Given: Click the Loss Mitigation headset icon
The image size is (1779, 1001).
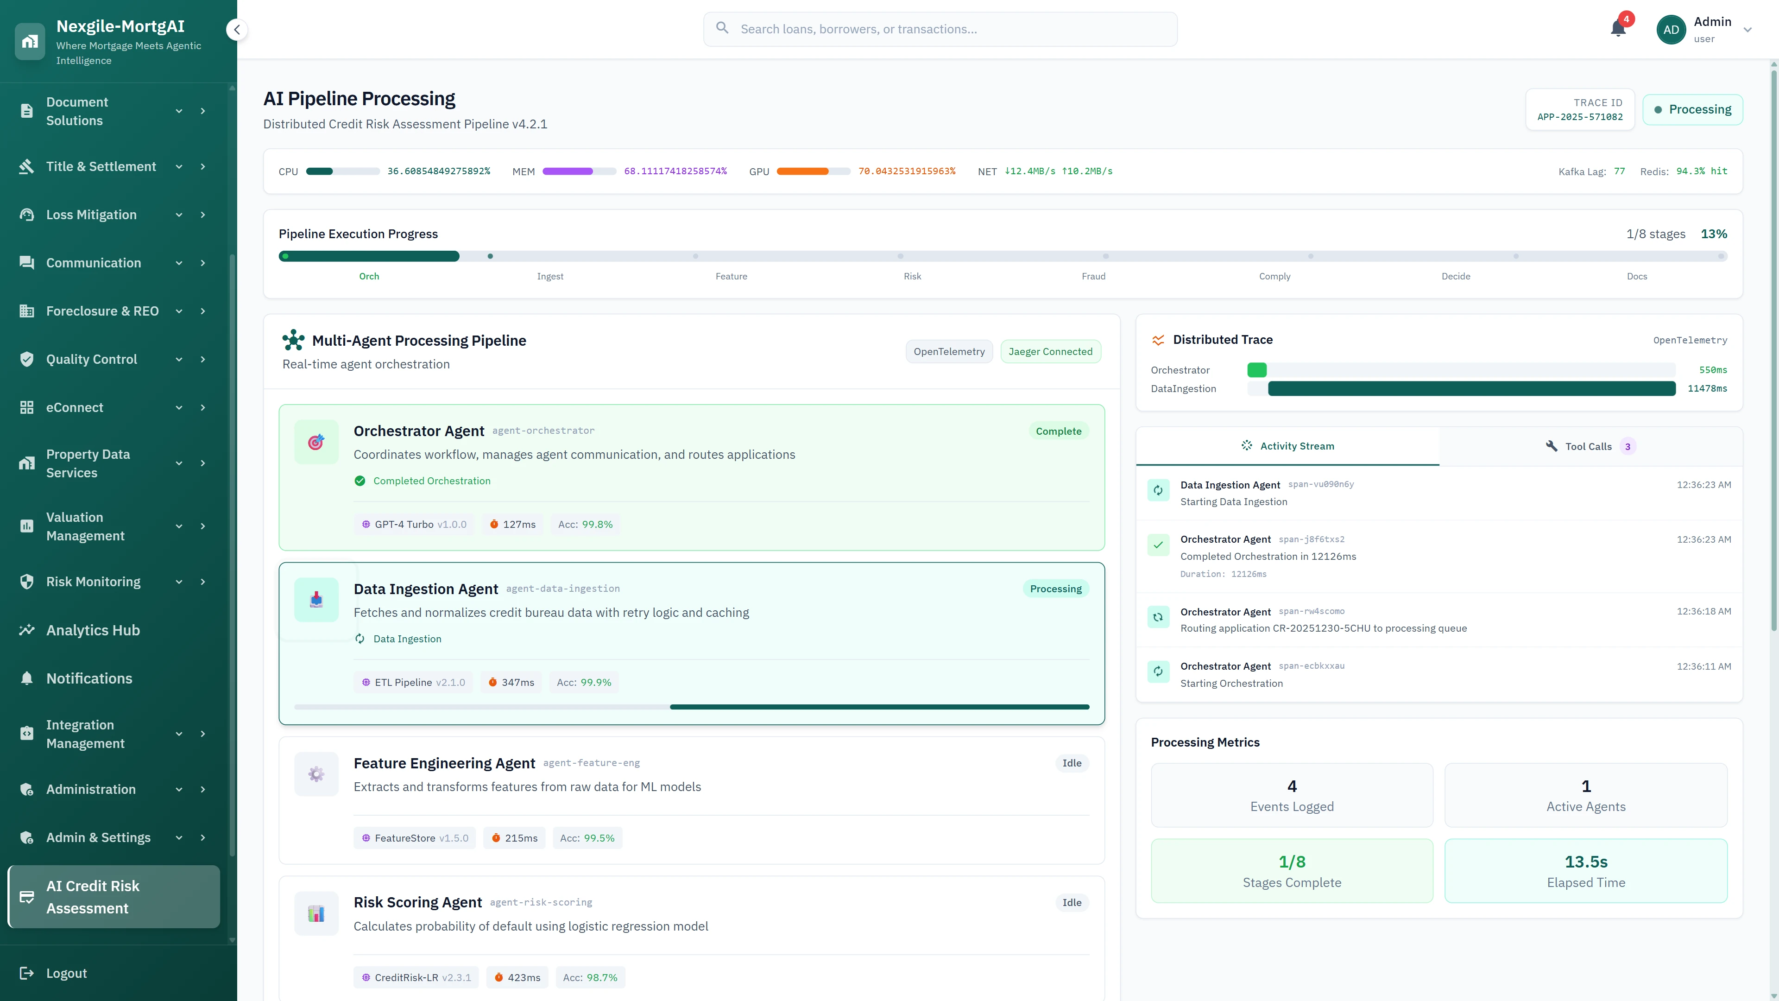Looking at the screenshot, I should pos(27,215).
